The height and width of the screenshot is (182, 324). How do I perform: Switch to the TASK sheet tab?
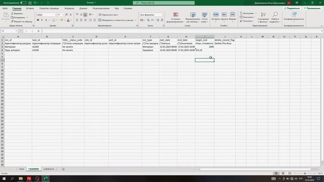click(21, 169)
